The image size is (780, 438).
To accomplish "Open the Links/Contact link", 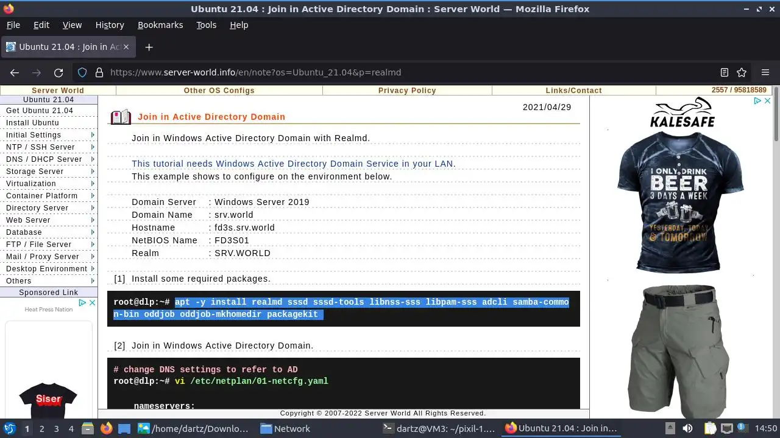I will pyautogui.click(x=574, y=91).
